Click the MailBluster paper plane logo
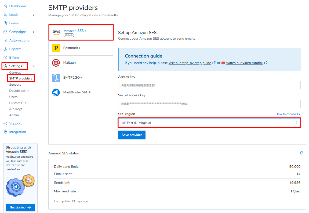 (56, 92)
